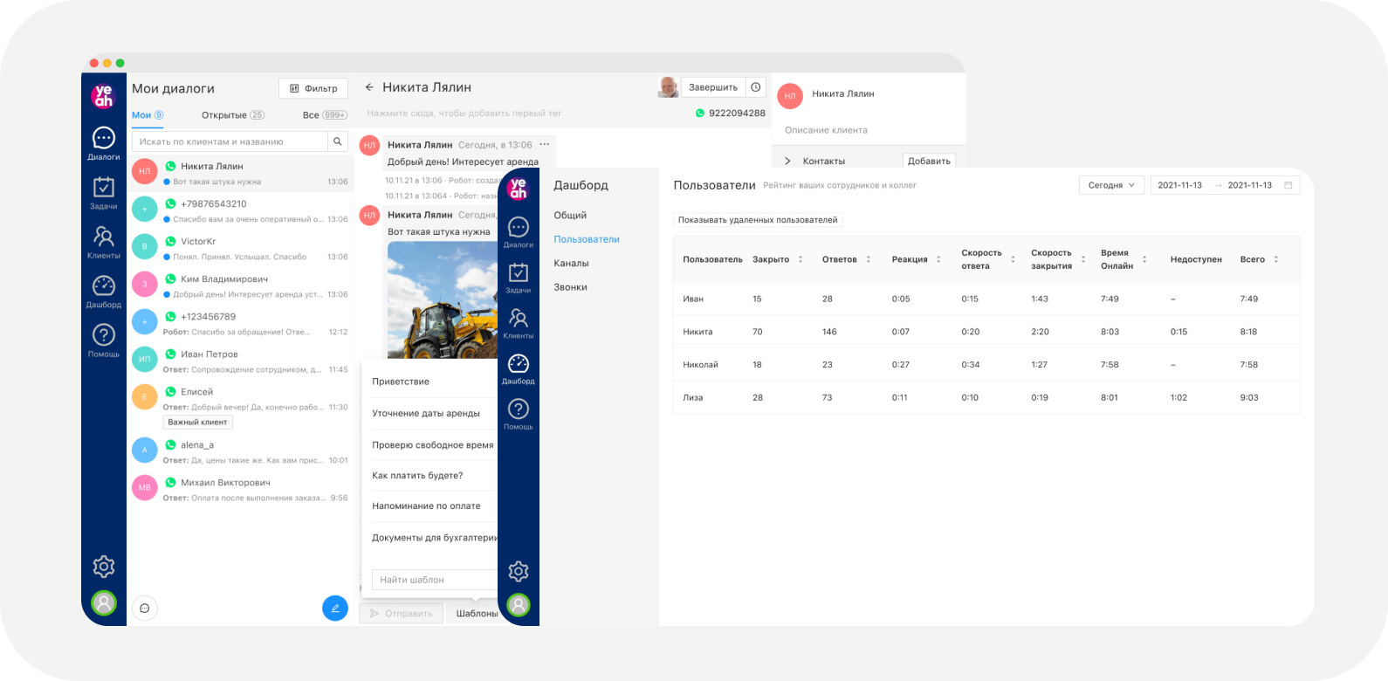Sort the table by Ответов column
The image size is (1388, 681).
point(869,259)
